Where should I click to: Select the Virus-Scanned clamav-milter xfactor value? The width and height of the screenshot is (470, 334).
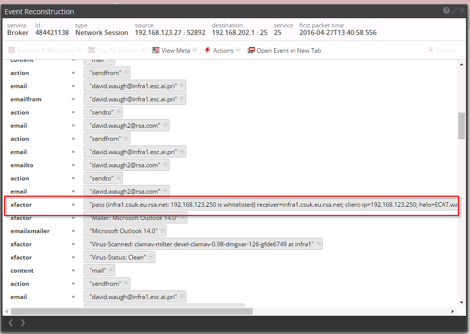200,244
